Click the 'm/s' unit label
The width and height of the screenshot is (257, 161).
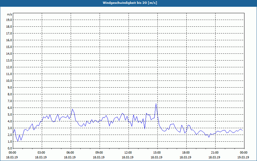[9, 14]
